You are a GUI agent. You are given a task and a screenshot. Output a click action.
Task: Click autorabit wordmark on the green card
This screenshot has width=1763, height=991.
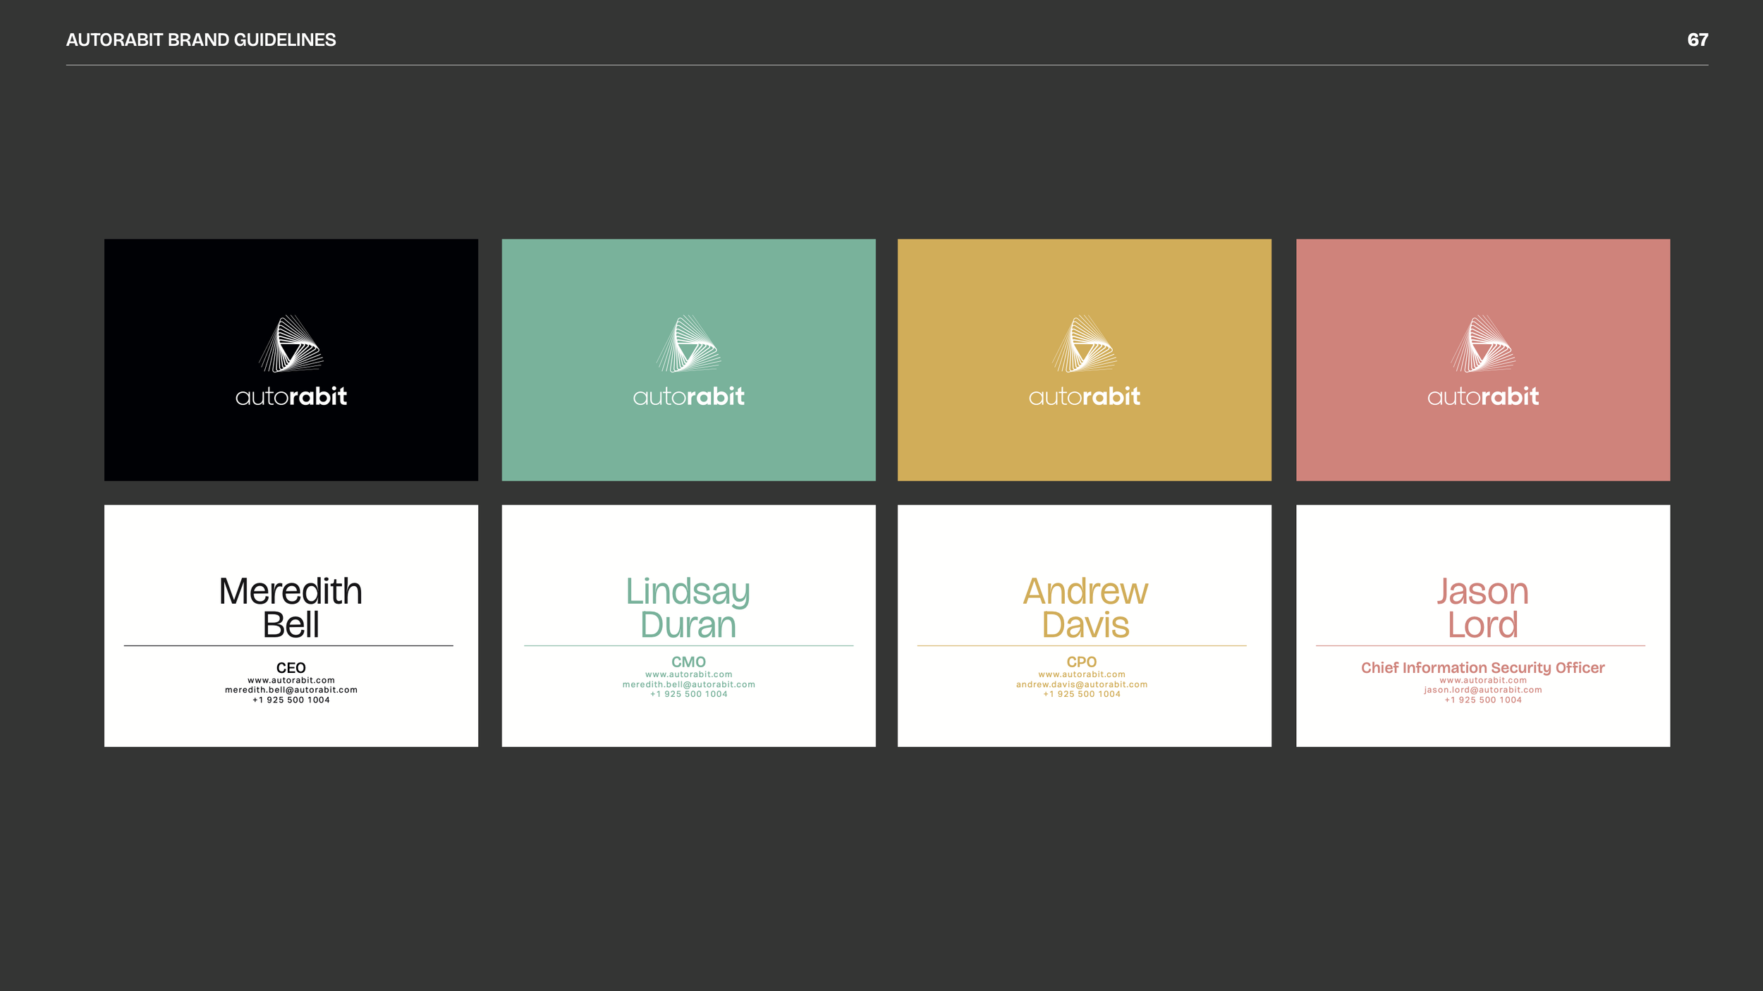click(688, 396)
